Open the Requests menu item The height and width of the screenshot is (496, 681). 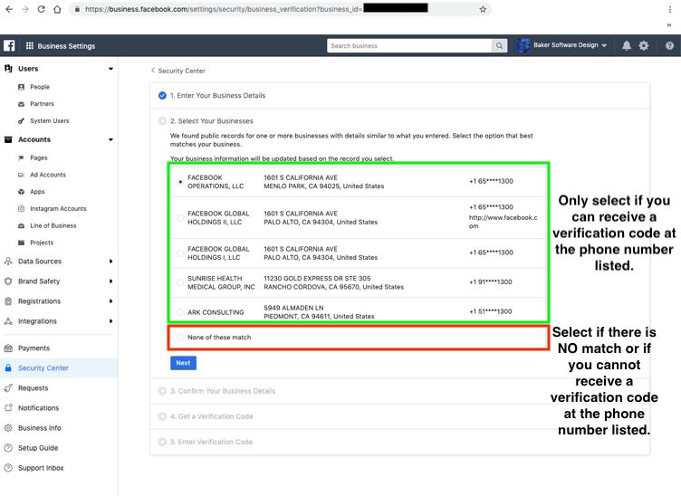(33, 388)
